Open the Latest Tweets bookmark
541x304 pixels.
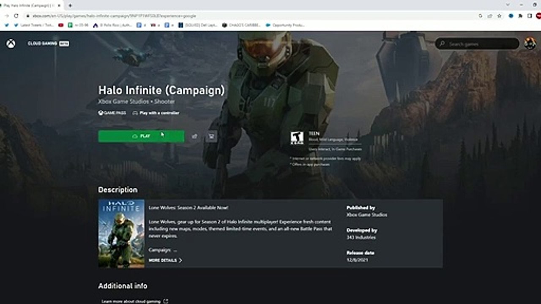(34, 25)
